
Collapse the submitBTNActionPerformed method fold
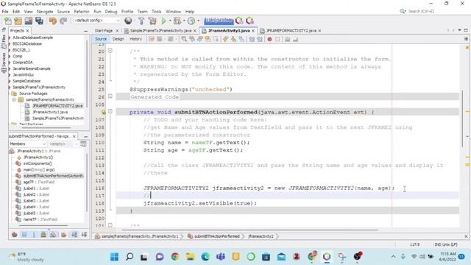pyautogui.click(x=110, y=111)
